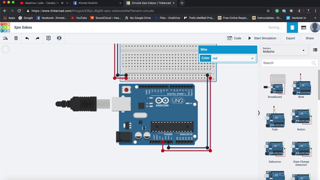Screen dimensions: 320x180
Task: Click the Export button
Action: coord(290,38)
